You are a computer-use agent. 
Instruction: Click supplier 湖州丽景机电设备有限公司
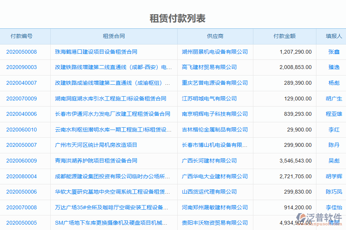[215, 52]
